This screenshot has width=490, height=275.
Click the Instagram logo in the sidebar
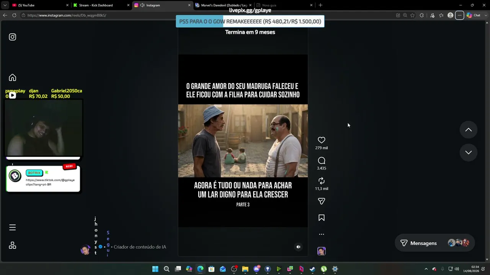point(13,37)
